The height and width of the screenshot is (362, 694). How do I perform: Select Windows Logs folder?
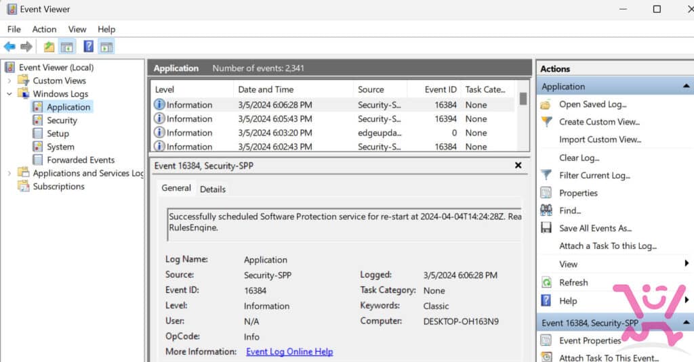tap(60, 93)
